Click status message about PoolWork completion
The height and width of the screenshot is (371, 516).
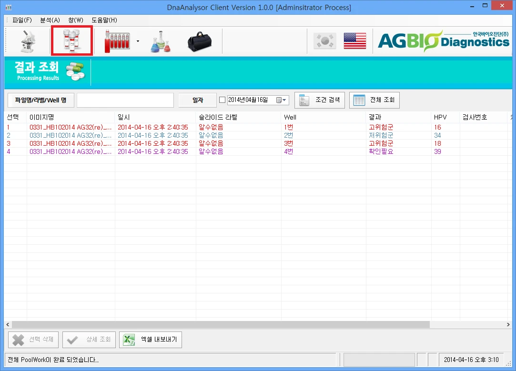53,360
